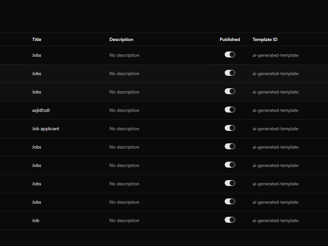Toggle Published switch of Jobs row directly above final Job row
328x246 pixels.
pyautogui.click(x=230, y=201)
